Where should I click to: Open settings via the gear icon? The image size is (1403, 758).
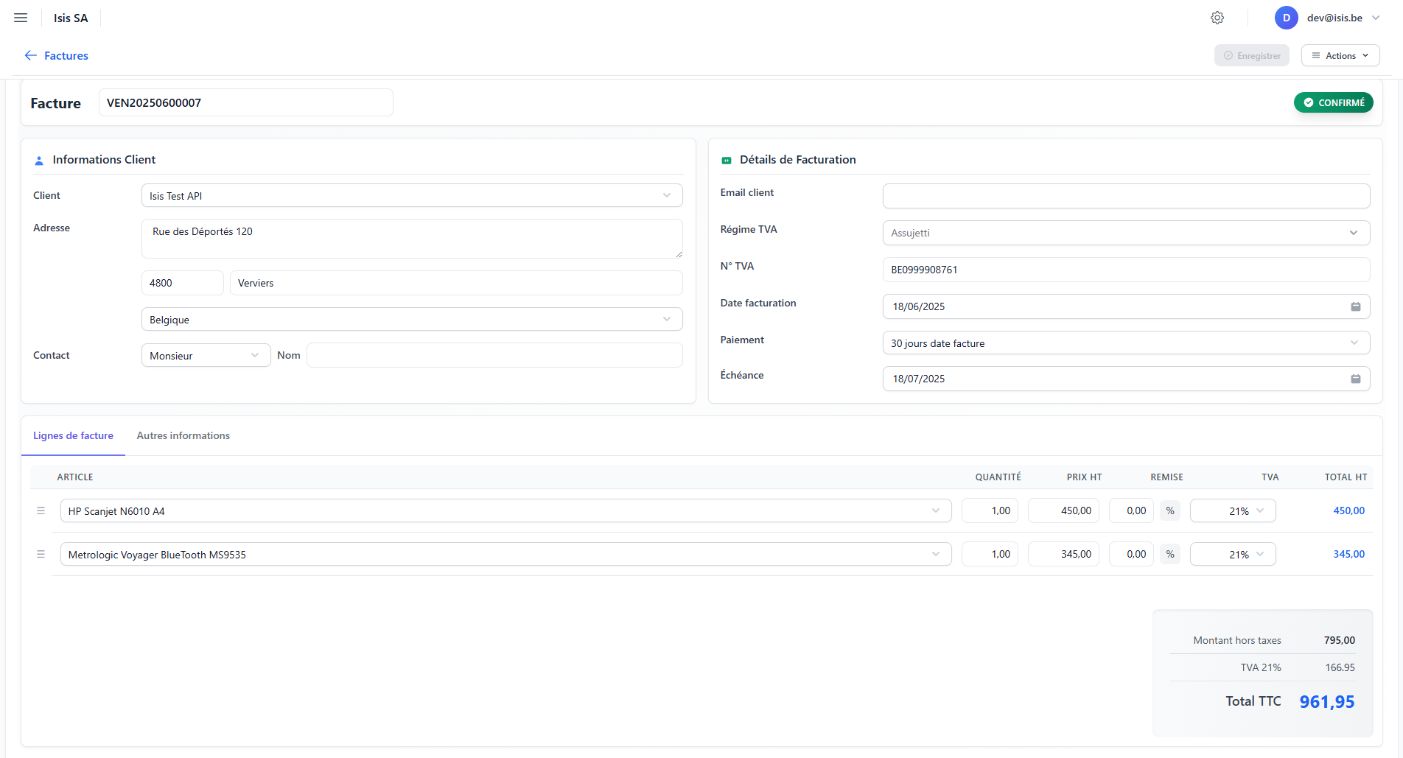click(x=1217, y=18)
